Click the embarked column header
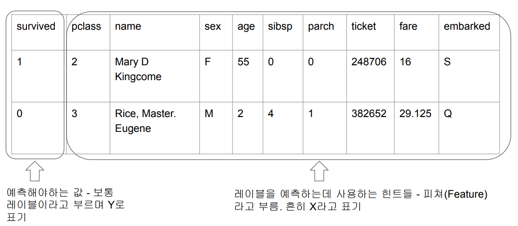The width and height of the screenshot is (518, 226). click(467, 27)
